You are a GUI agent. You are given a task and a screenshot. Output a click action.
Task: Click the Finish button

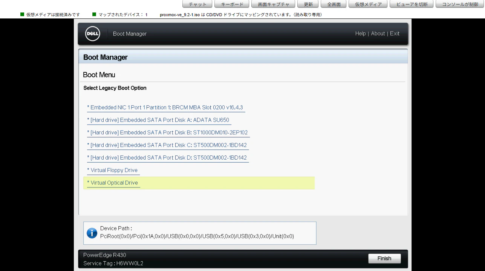384,259
